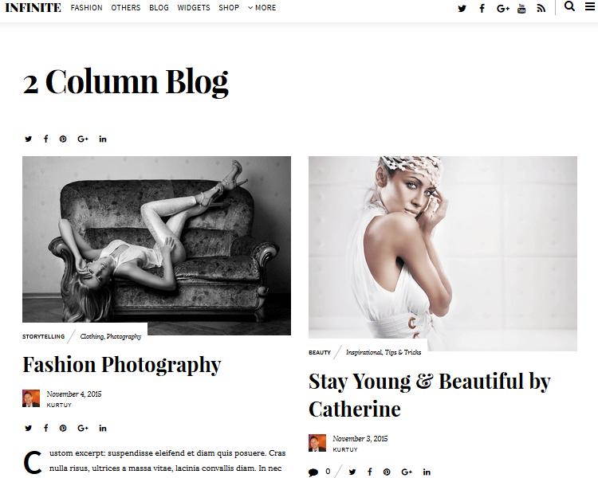Open the search icon in header
Screen dimensions: 598x478
569,6
